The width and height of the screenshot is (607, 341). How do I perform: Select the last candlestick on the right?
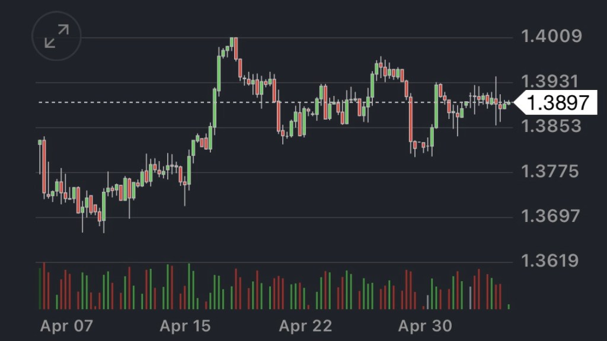pyautogui.click(x=509, y=103)
